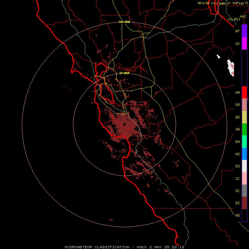The image size is (249, 249).
Task: Click the HYDROMETEOR CLASSIFICATION caption text
Action: [x=97, y=247]
